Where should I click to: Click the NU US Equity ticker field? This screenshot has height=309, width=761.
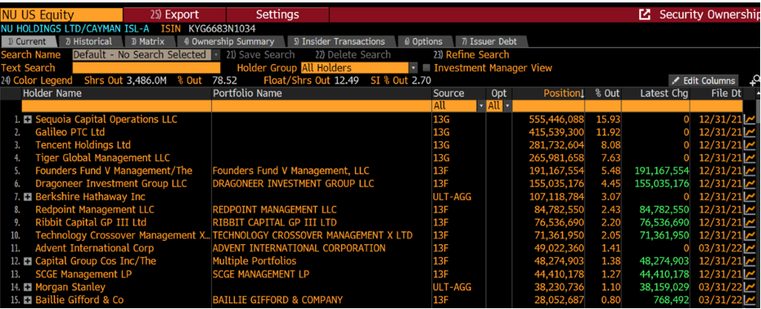pyautogui.click(x=61, y=15)
